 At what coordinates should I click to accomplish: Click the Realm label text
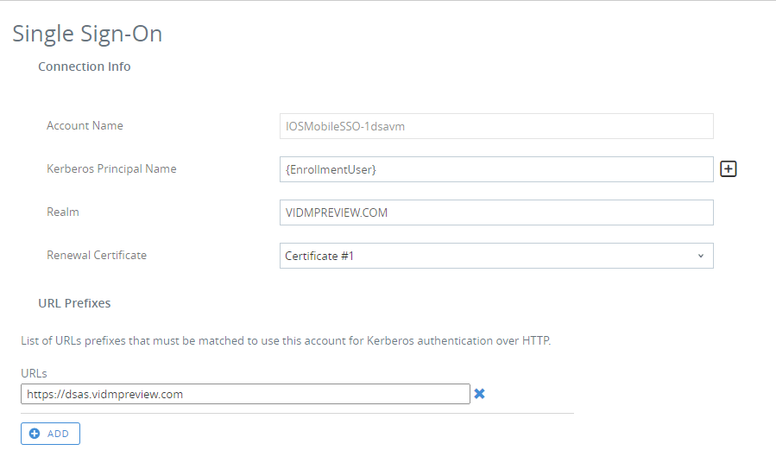pyautogui.click(x=63, y=212)
